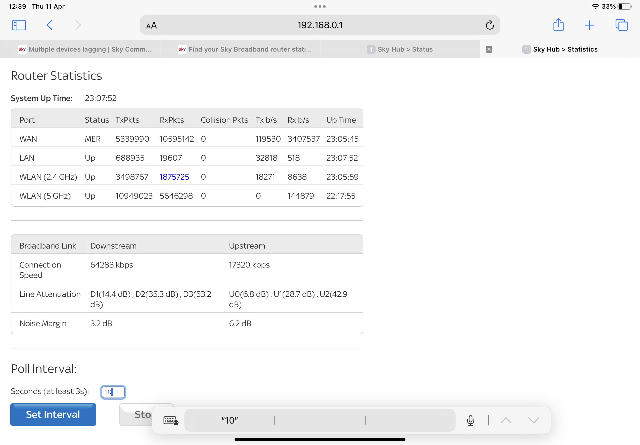Show the tab overview icon
640x445 pixels.
[621, 25]
